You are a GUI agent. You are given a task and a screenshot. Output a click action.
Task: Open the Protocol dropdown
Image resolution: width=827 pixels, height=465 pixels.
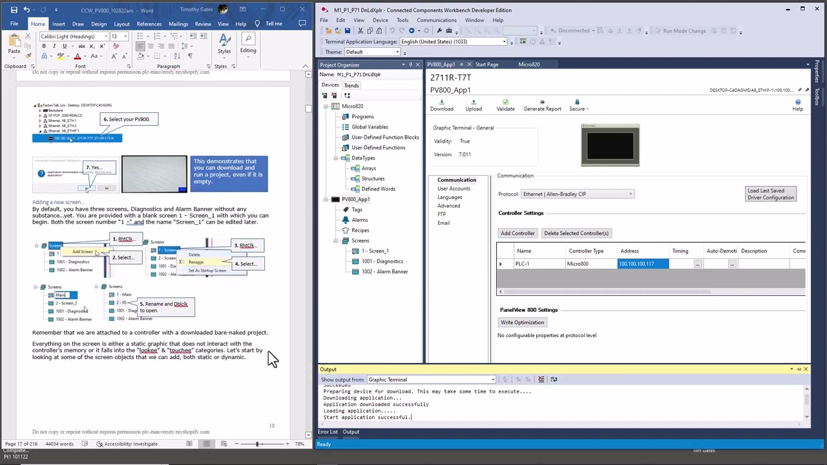[631, 194]
